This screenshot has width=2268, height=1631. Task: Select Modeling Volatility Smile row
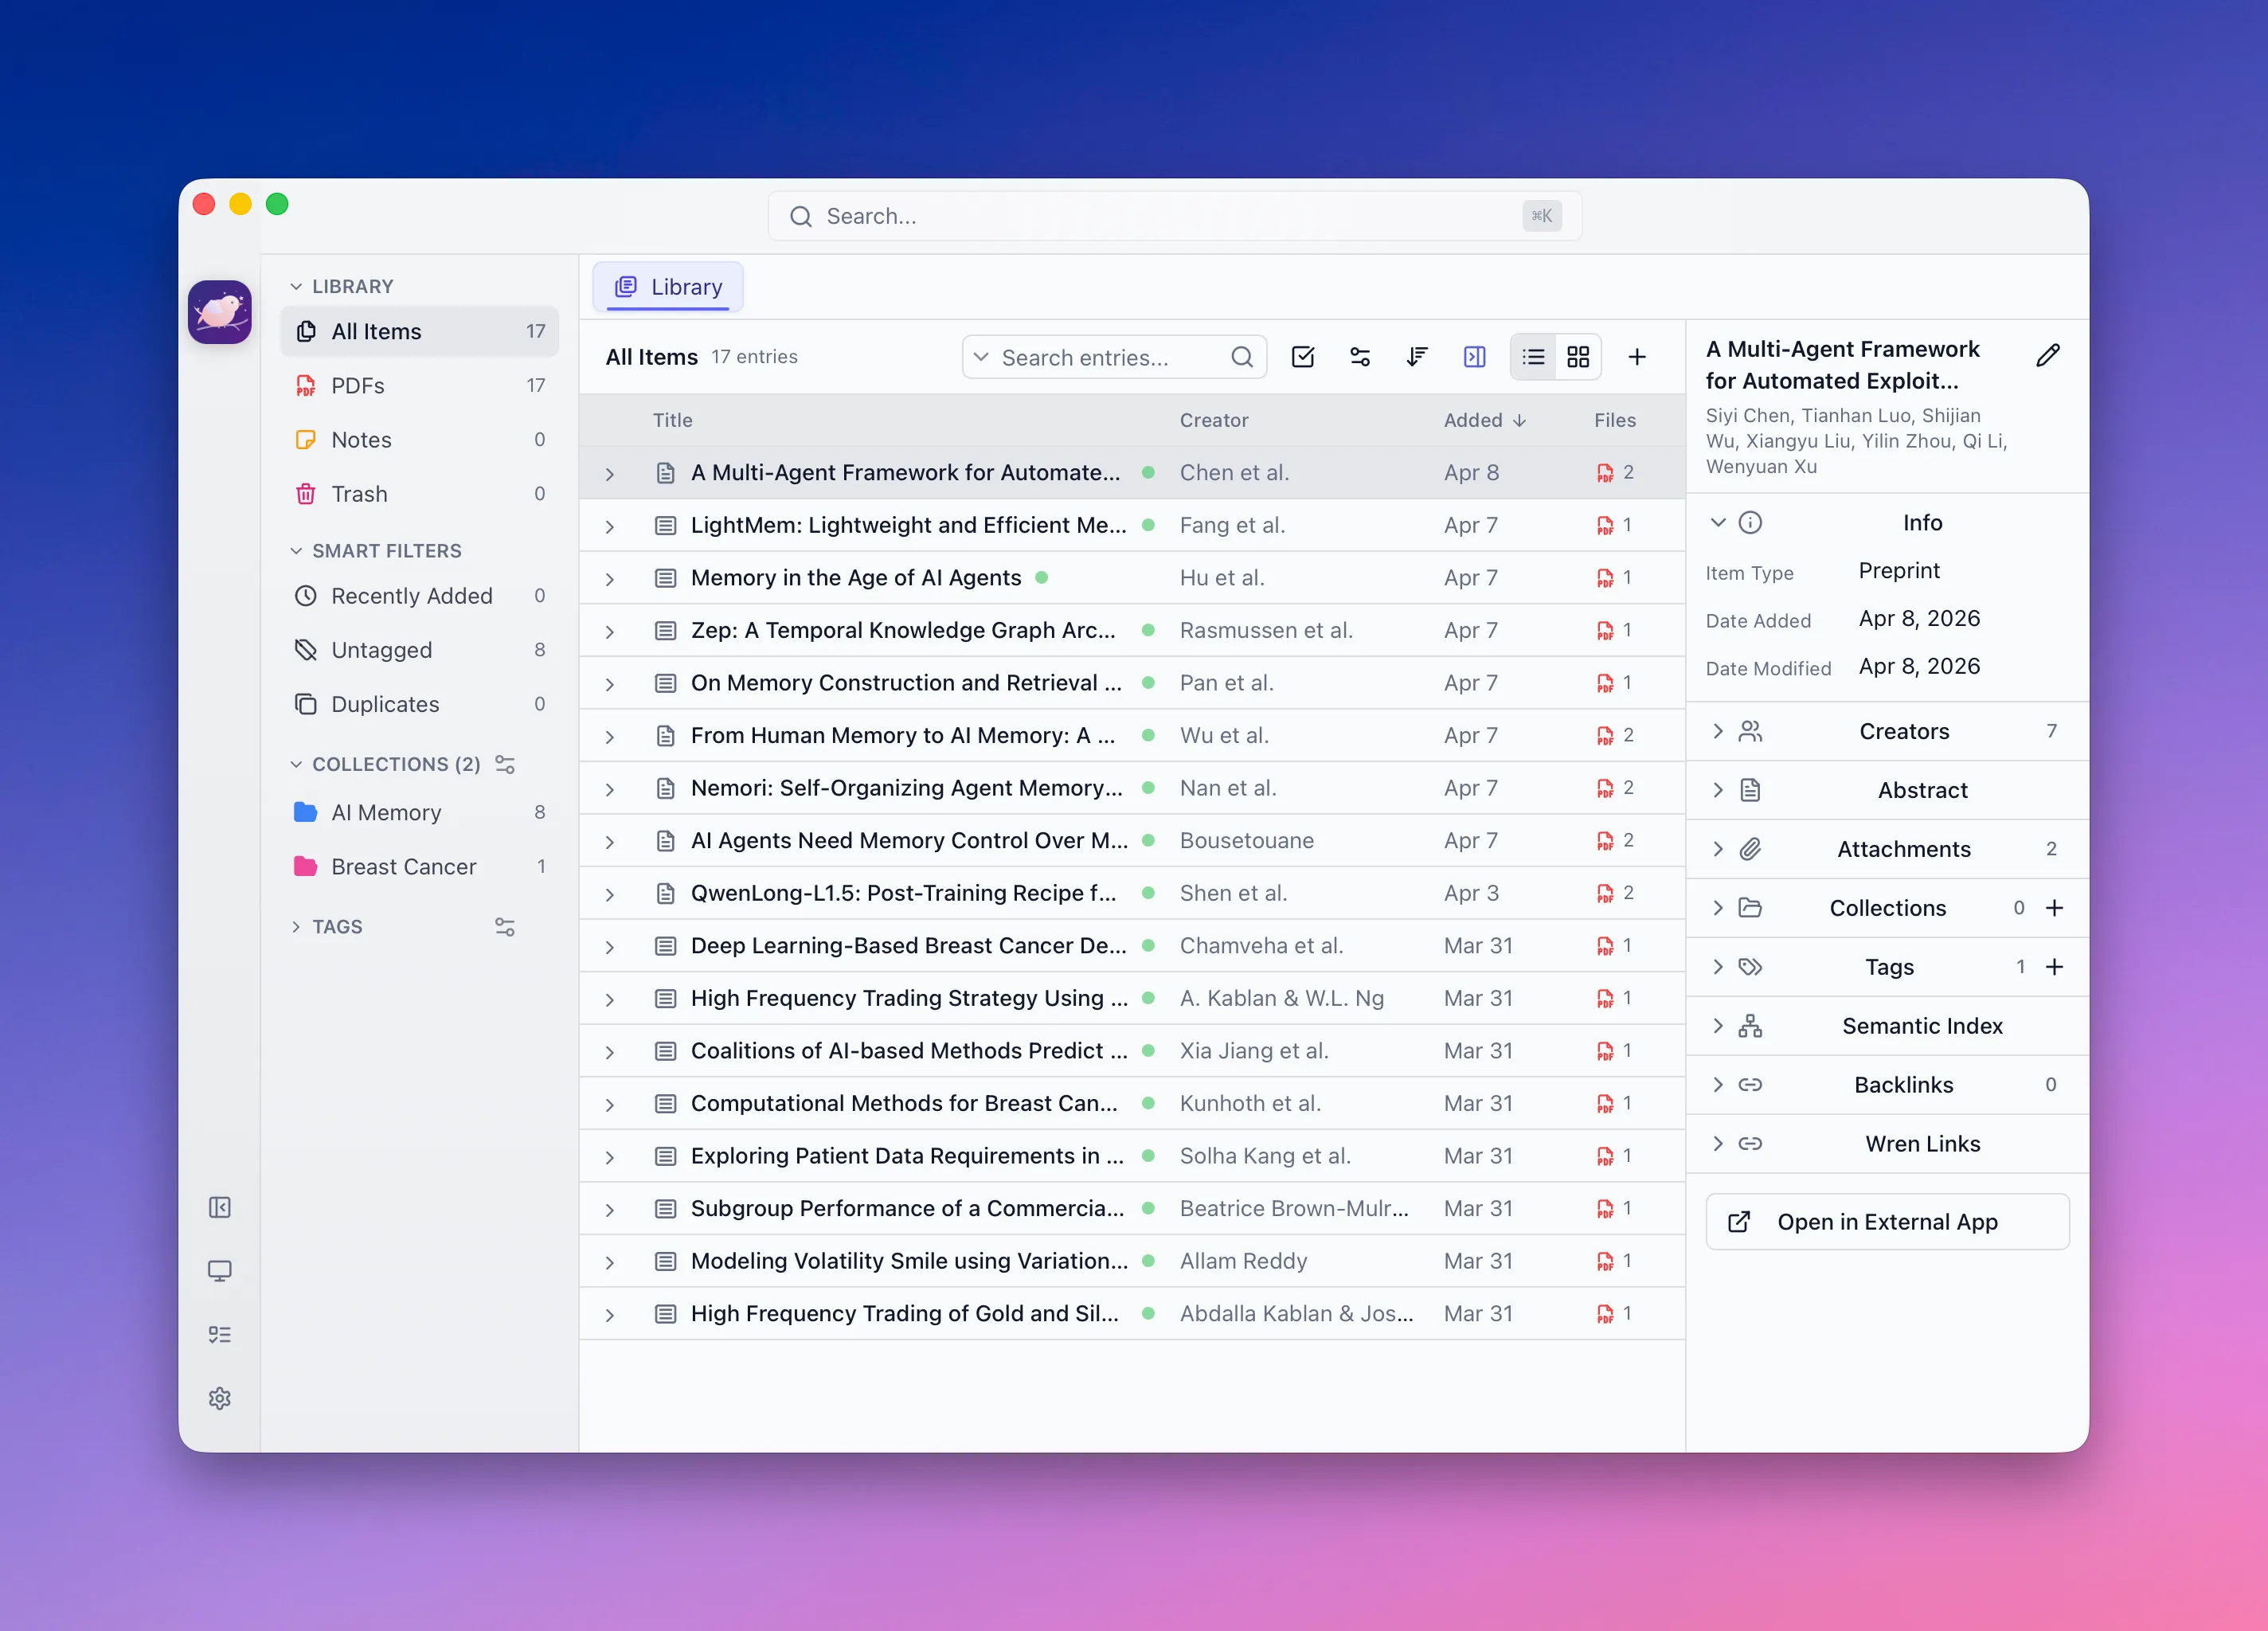tap(1131, 1262)
